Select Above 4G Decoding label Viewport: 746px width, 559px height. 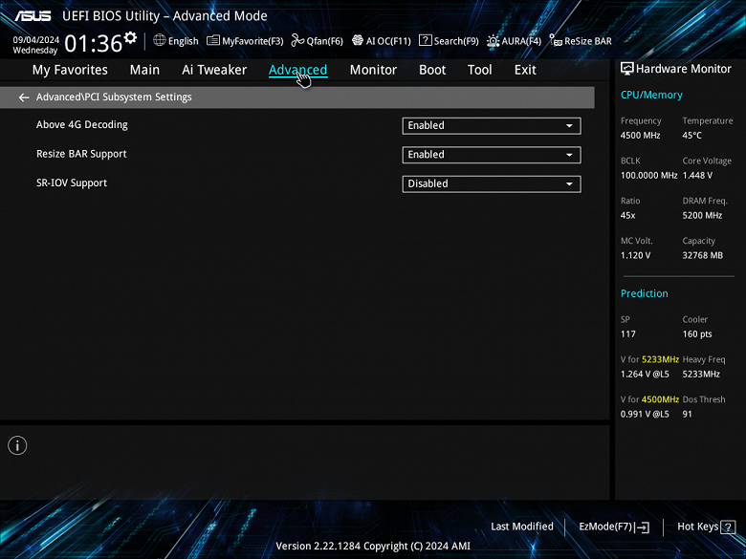(82, 124)
